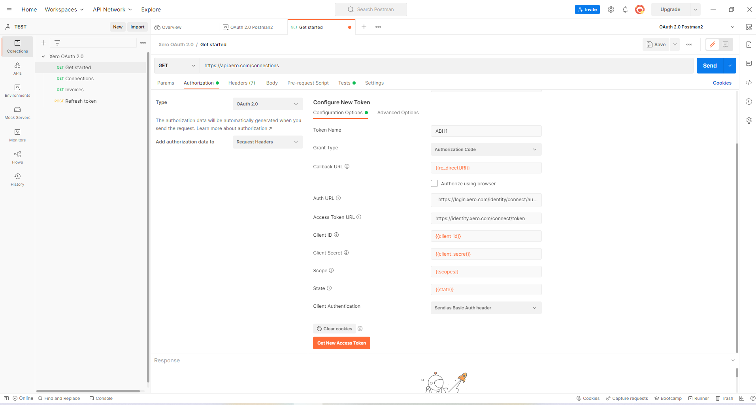Open the Workspaces menu
This screenshot has height=405, width=756.
[64, 9]
